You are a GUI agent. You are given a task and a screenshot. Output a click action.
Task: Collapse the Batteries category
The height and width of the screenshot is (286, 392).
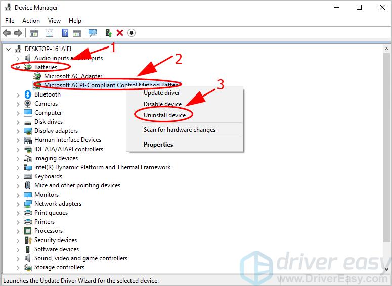pyautogui.click(x=18, y=67)
